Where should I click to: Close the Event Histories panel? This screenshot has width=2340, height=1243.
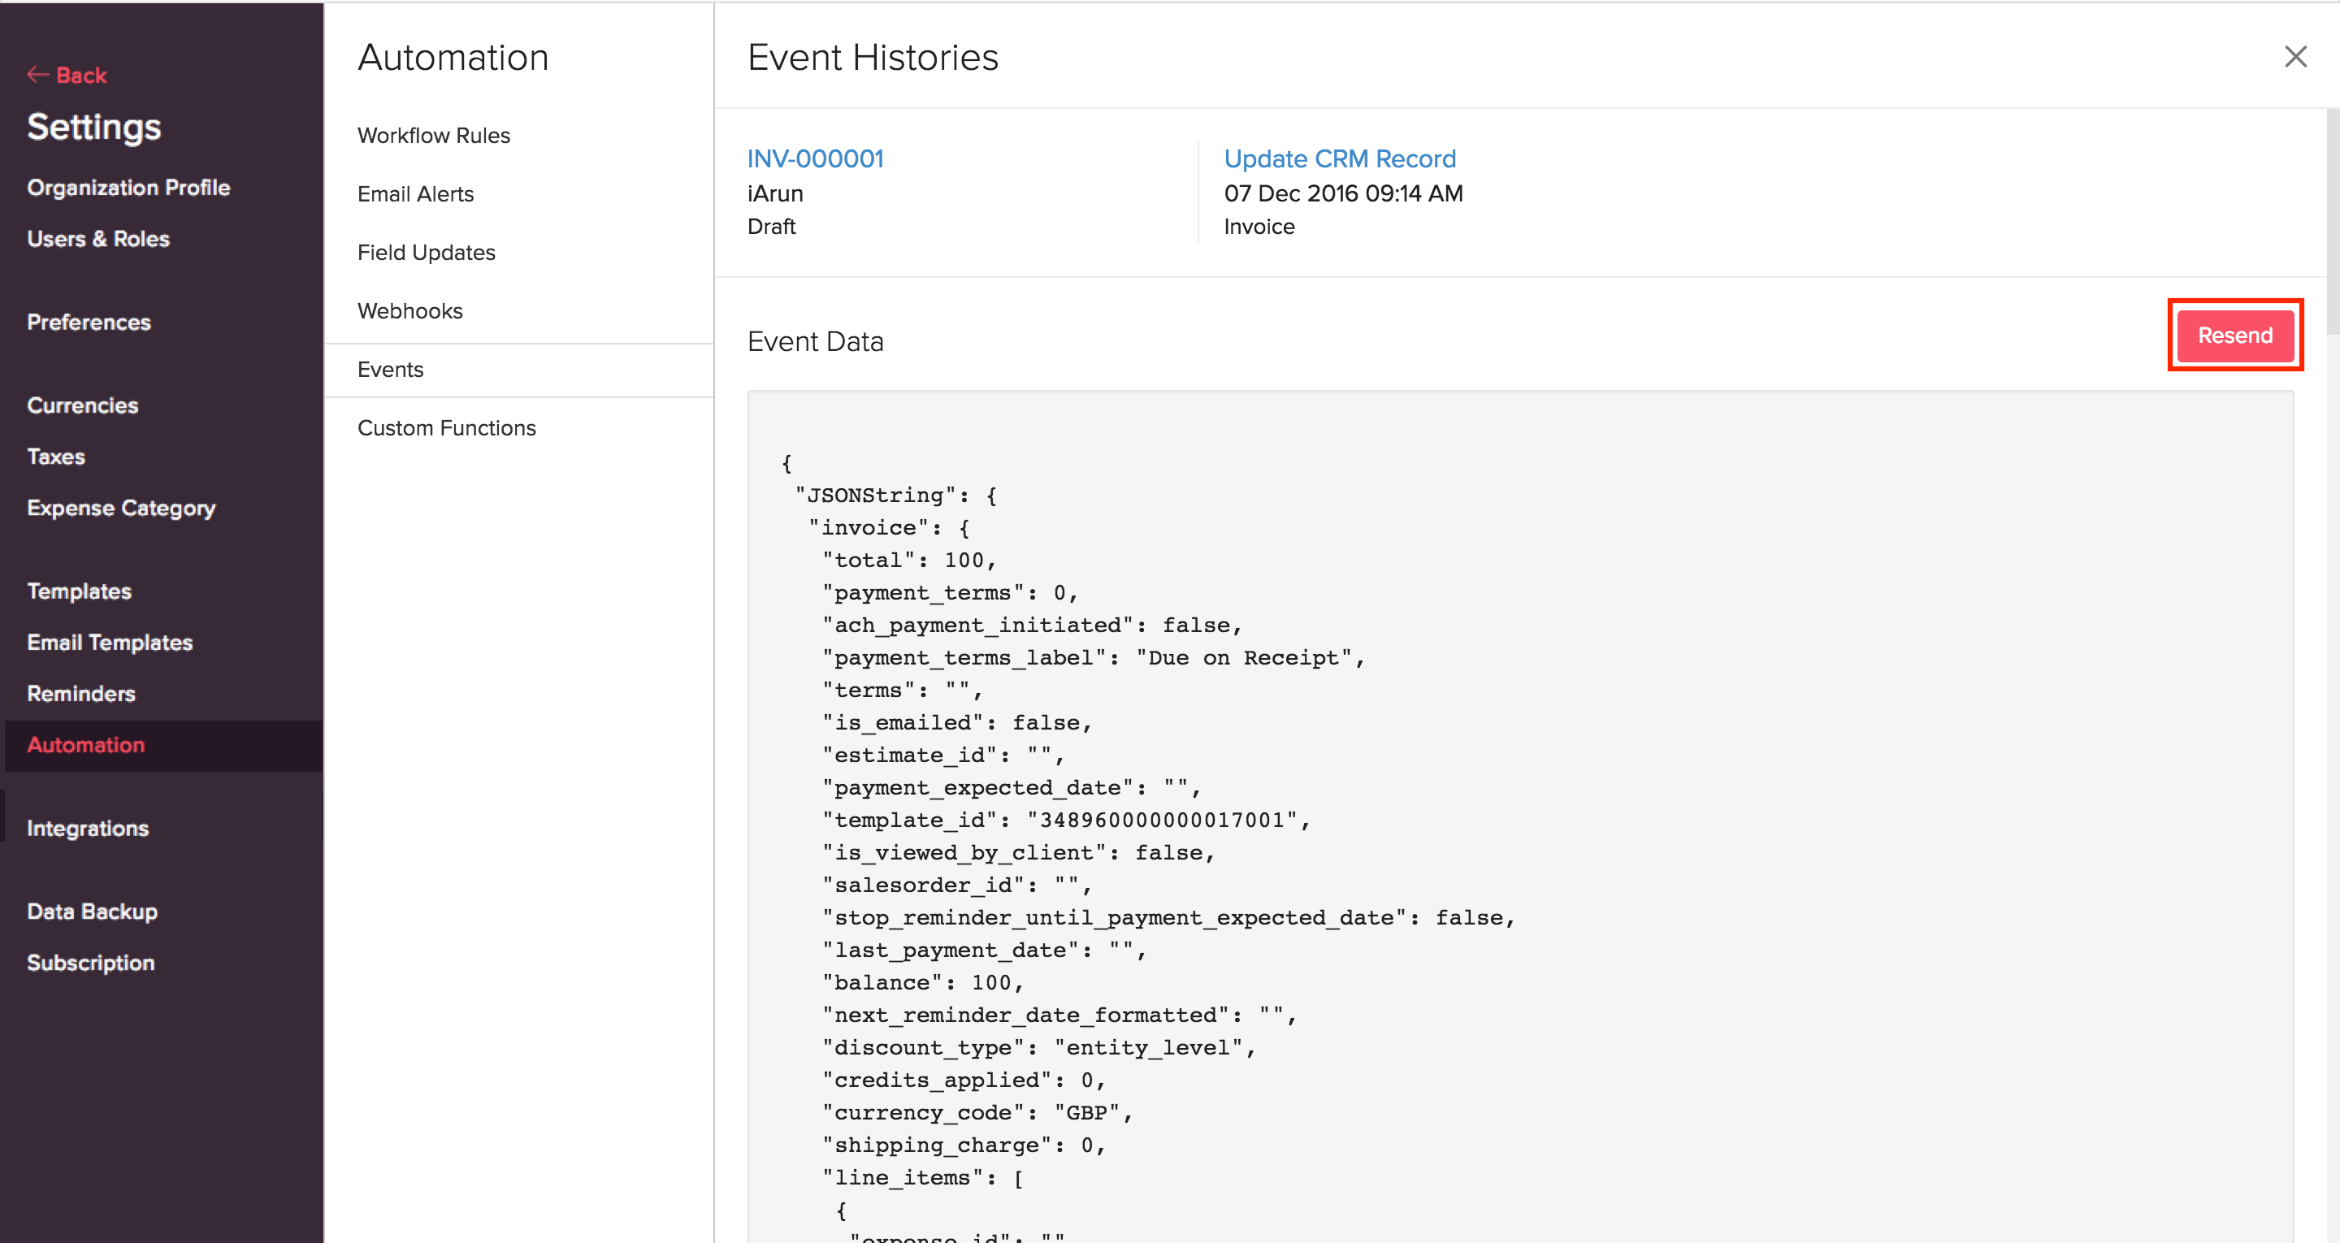(2296, 56)
